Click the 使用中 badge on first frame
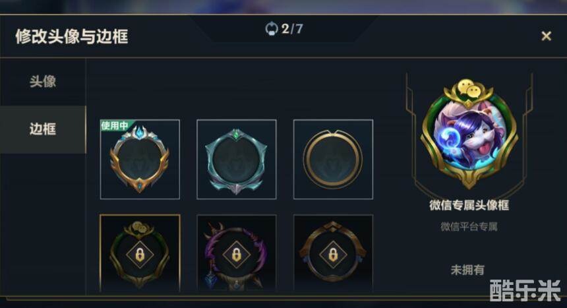567x308 pixels. click(x=115, y=125)
